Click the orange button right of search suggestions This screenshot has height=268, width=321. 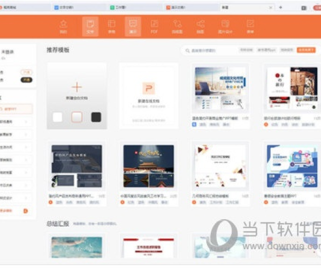pyautogui.click(x=306, y=50)
